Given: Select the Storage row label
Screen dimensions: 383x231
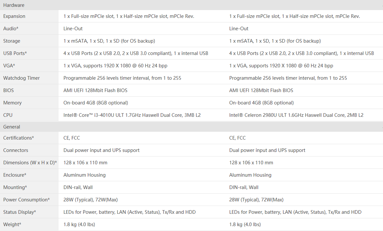Looking at the screenshot, I should (x=12, y=41).
